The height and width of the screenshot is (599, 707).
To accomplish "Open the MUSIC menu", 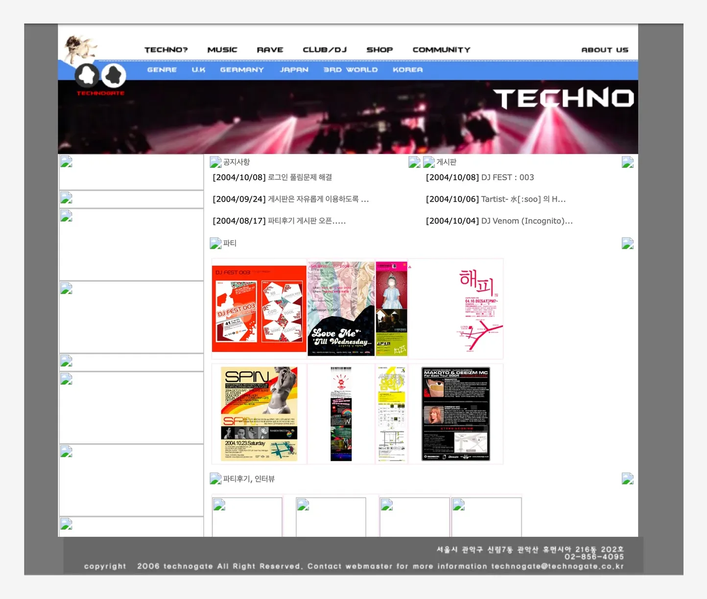I will coord(222,50).
